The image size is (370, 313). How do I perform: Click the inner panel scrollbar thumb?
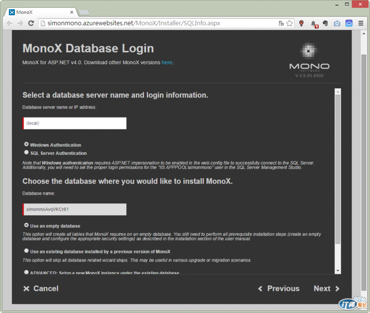coord(338,169)
